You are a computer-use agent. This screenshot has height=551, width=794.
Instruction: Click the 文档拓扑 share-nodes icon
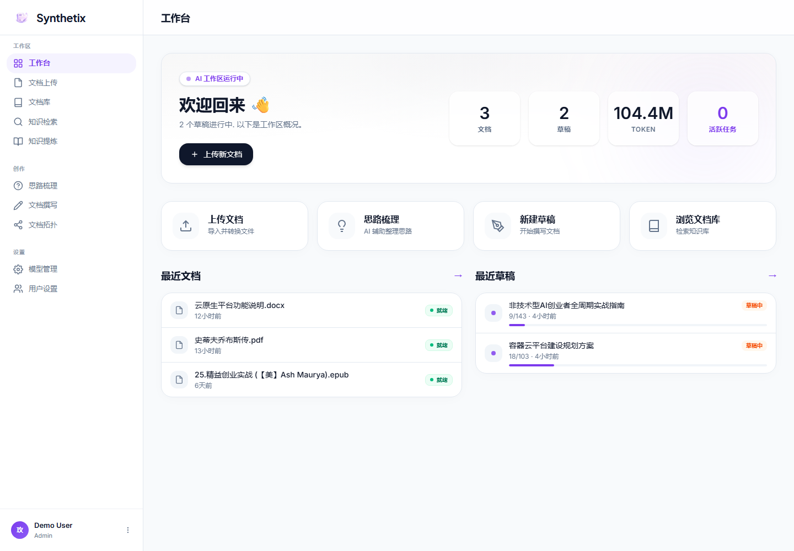[18, 225]
